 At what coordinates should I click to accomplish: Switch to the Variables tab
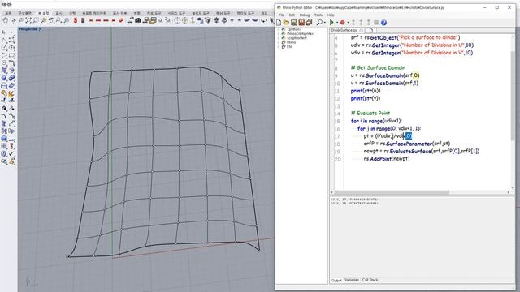(x=352, y=280)
